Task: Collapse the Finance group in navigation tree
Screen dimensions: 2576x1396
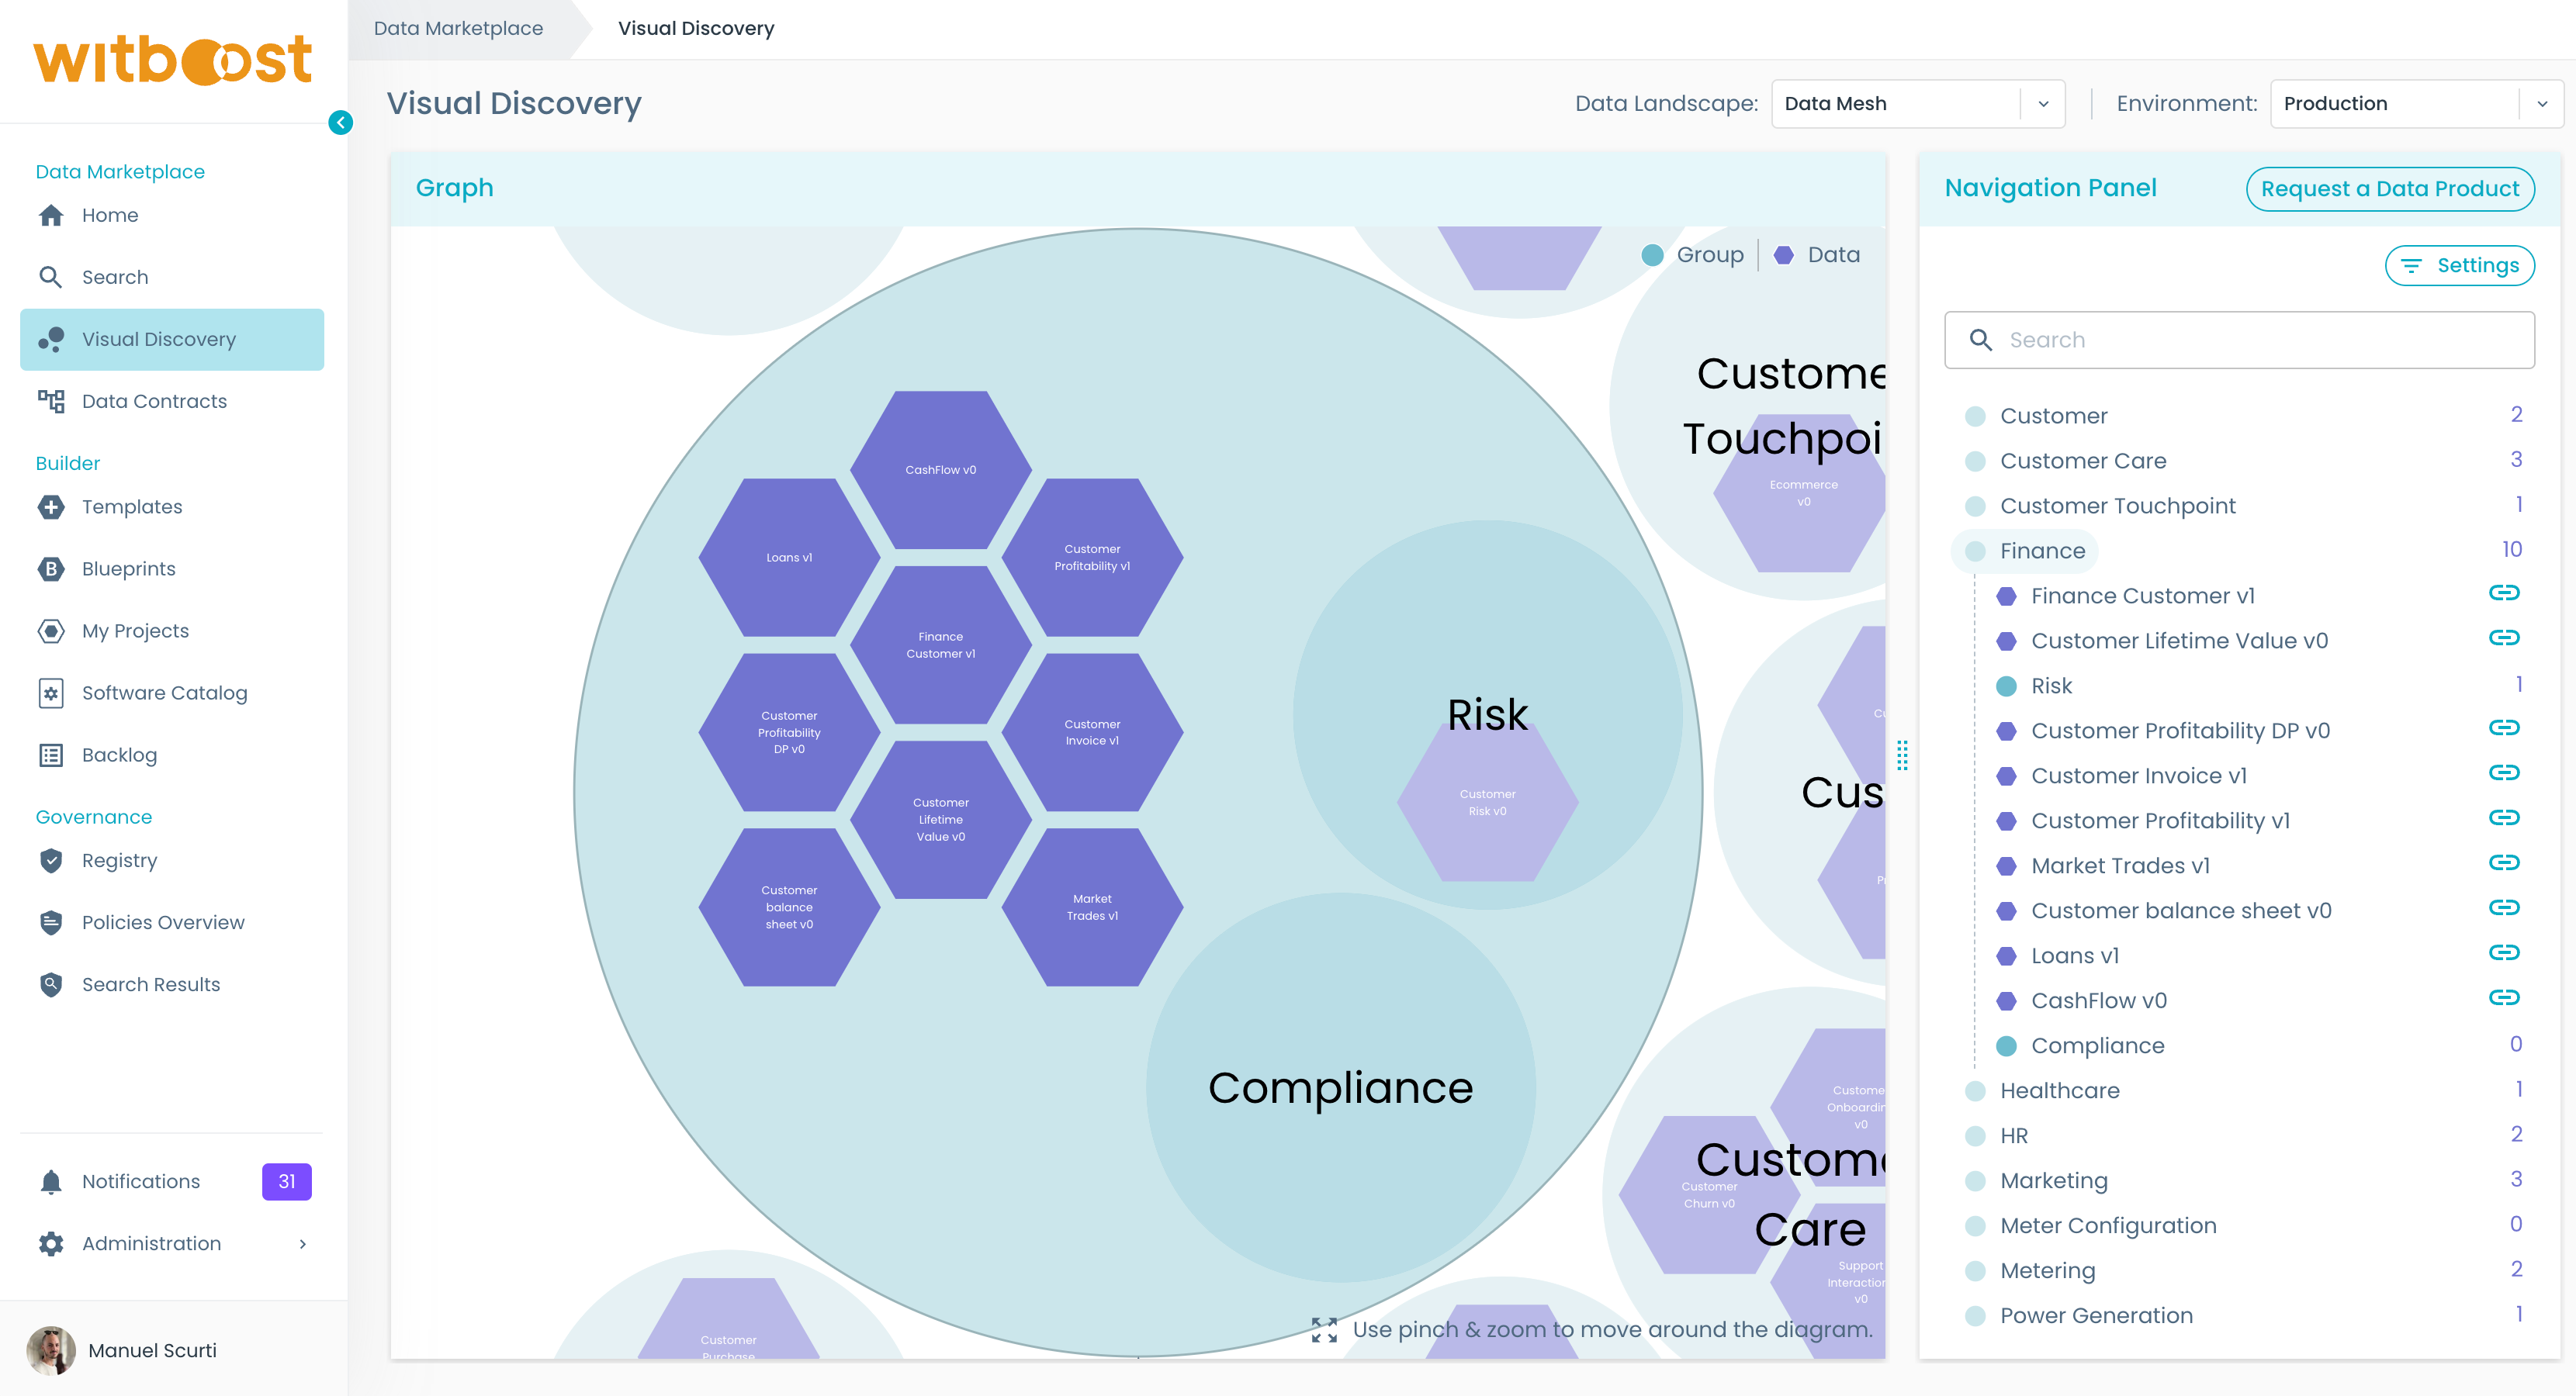Action: tap(2041, 551)
